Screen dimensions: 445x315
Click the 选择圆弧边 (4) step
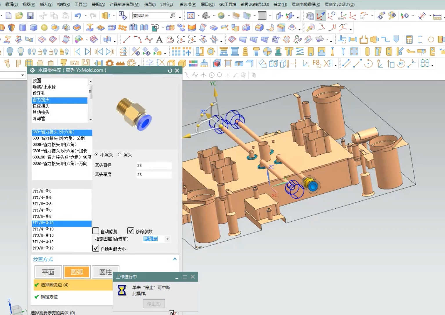73,285
